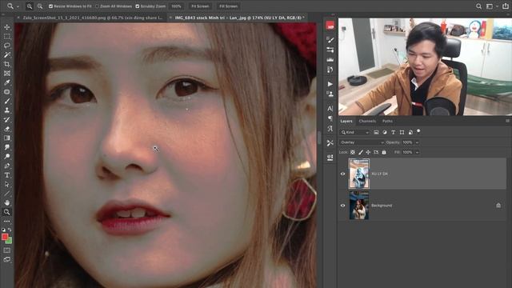This screenshot has height=288, width=512.
Task: Hide the XU LY DA layer
Action: (342, 174)
